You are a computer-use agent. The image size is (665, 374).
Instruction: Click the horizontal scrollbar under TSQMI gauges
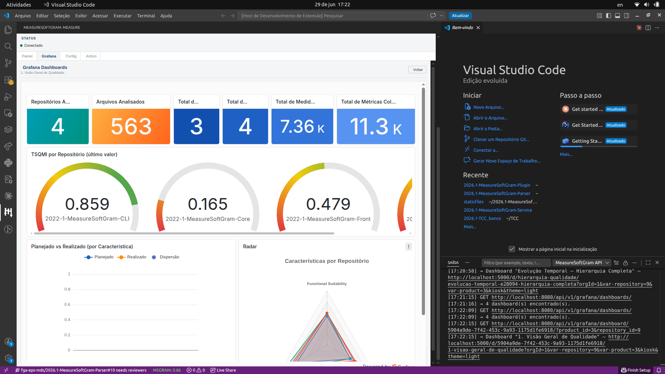[184, 233]
